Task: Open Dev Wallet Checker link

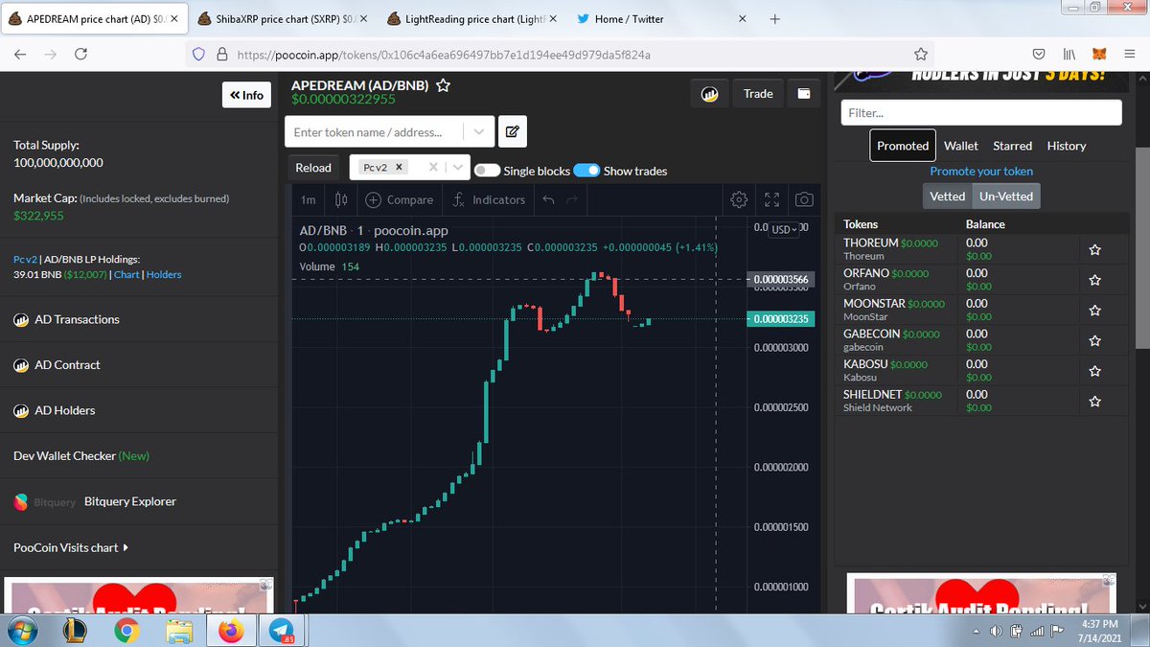Action: [81, 455]
